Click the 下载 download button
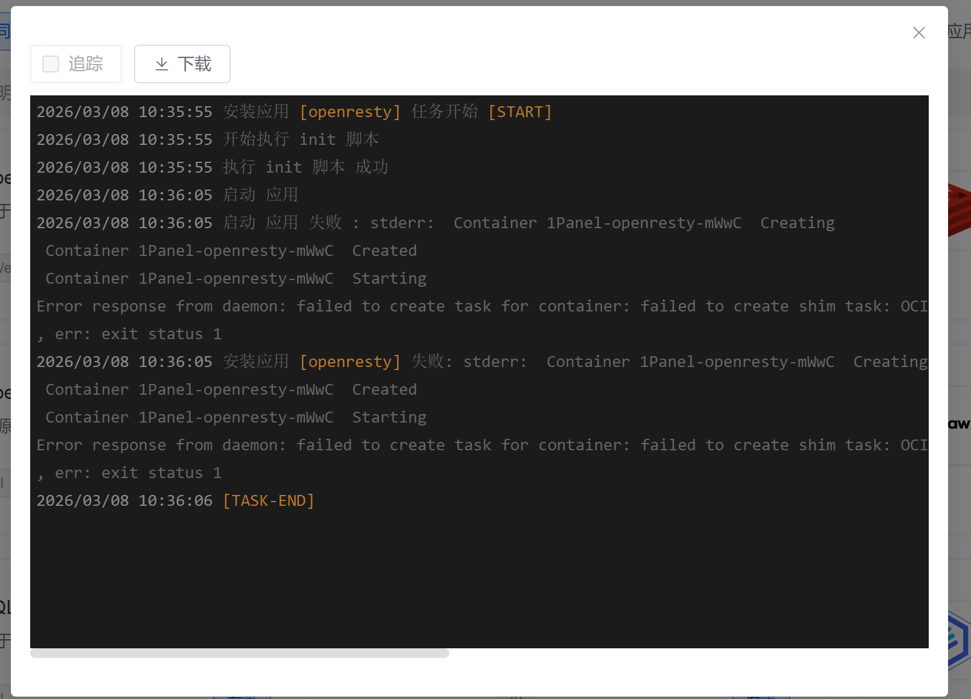The width and height of the screenshot is (971, 699). click(182, 64)
